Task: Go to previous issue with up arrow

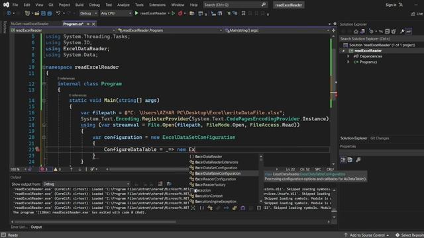Action: click(x=72, y=169)
